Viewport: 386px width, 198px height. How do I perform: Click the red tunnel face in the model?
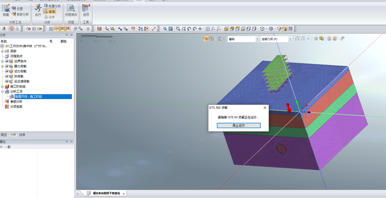[281, 148]
